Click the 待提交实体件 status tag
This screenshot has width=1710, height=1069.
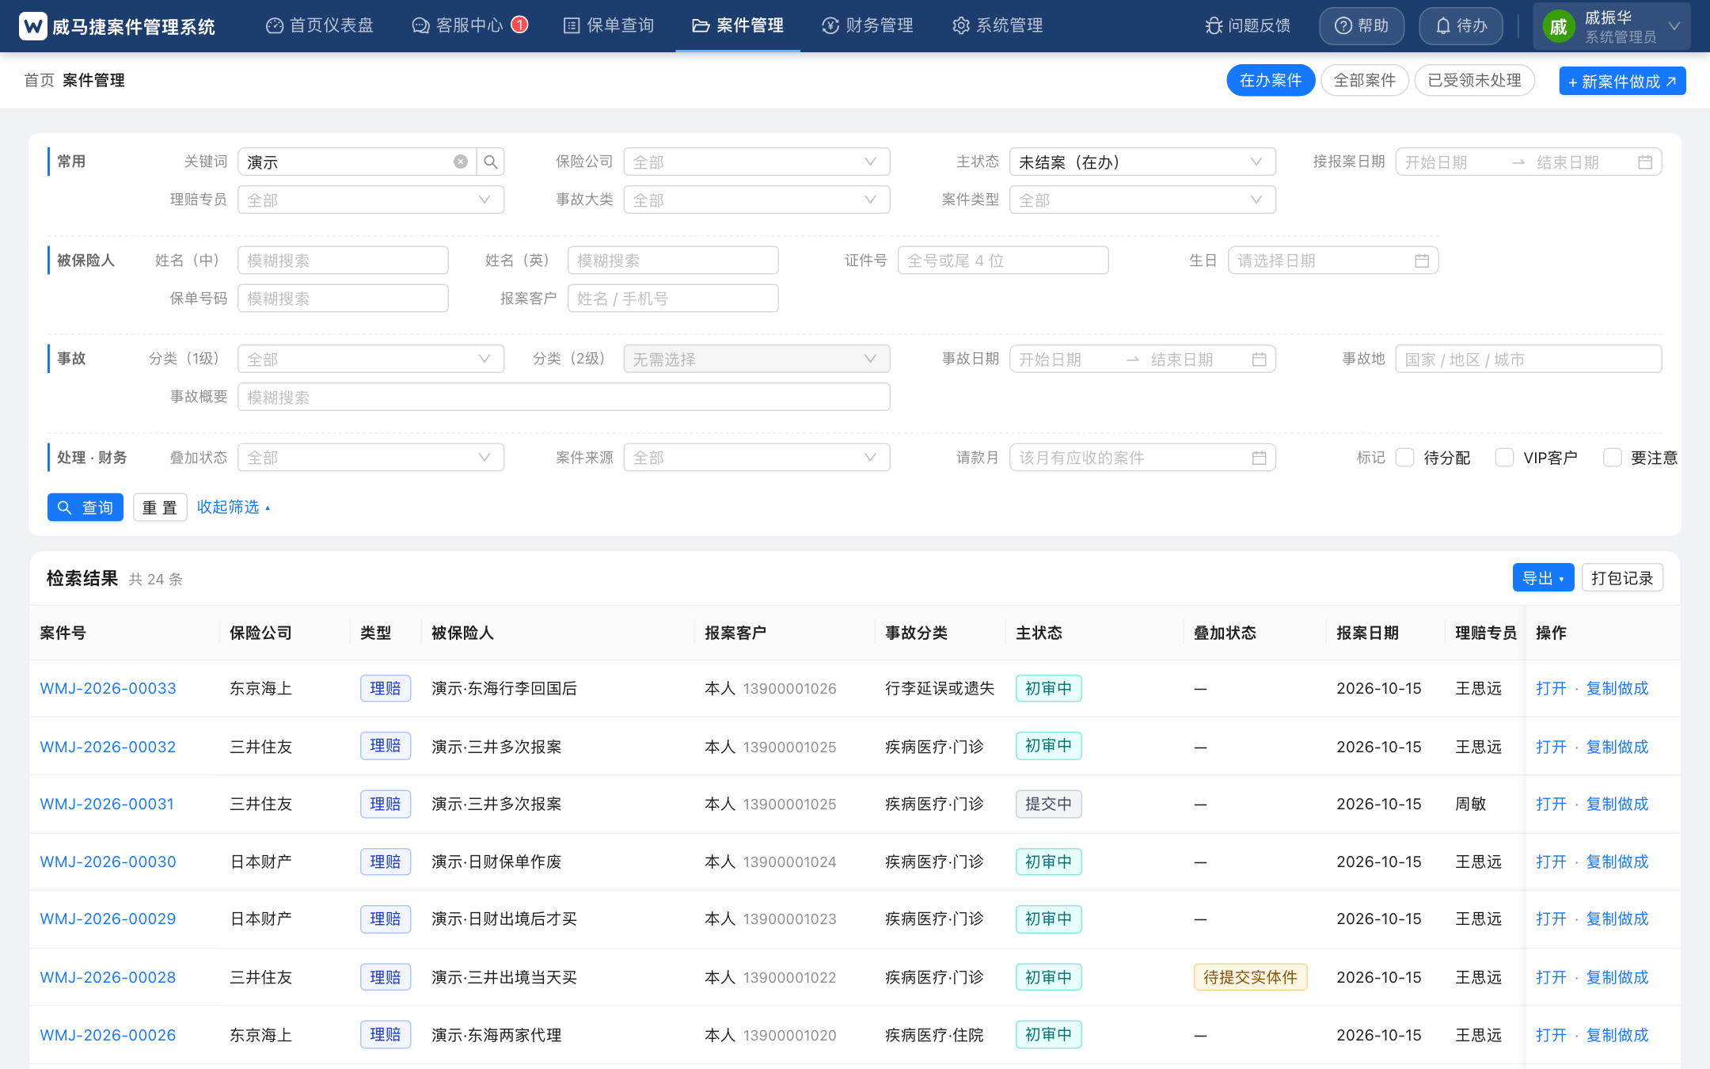[x=1250, y=977]
